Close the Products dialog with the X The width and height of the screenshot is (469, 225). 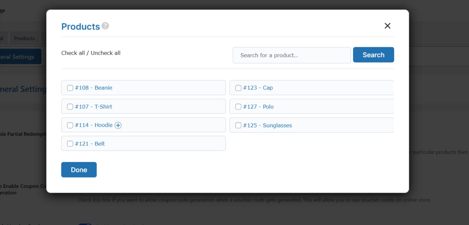click(x=387, y=26)
